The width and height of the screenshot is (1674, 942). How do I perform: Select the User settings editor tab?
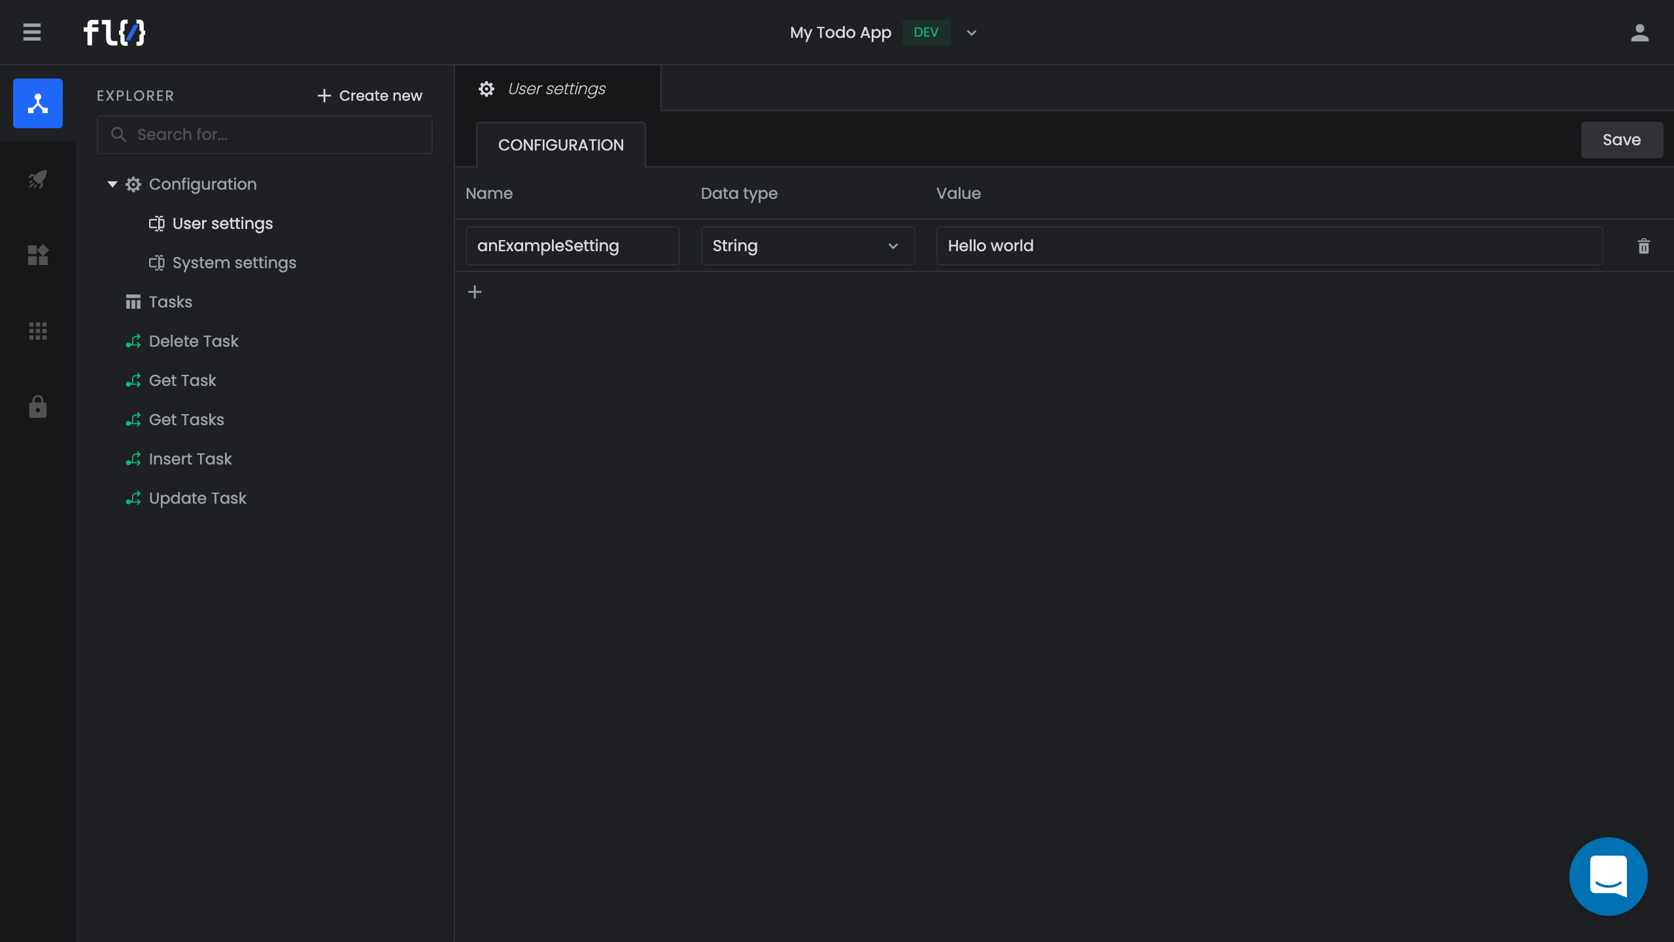(556, 88)
